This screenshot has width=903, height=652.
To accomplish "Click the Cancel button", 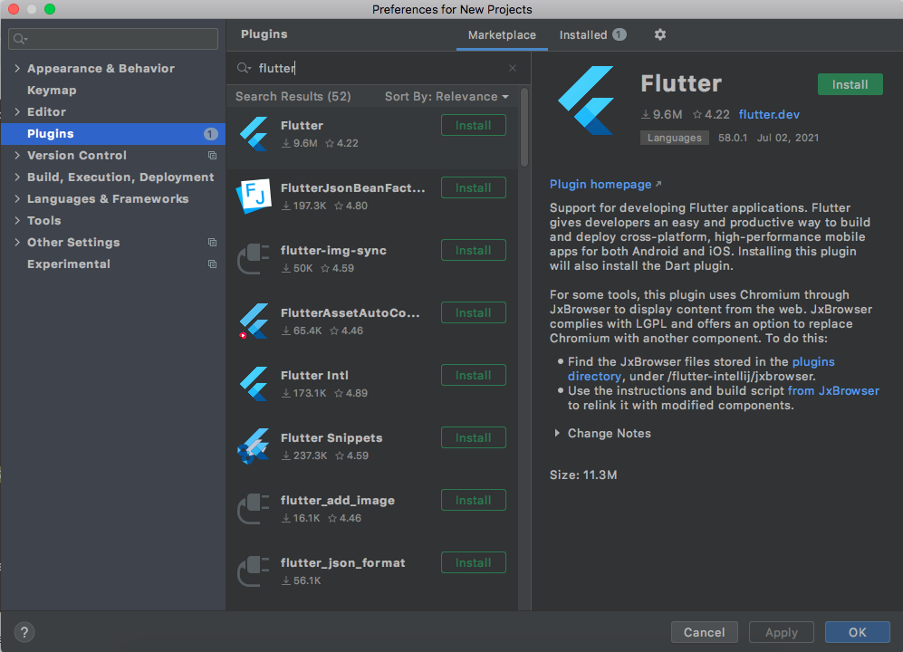I will tap(705, 632).
